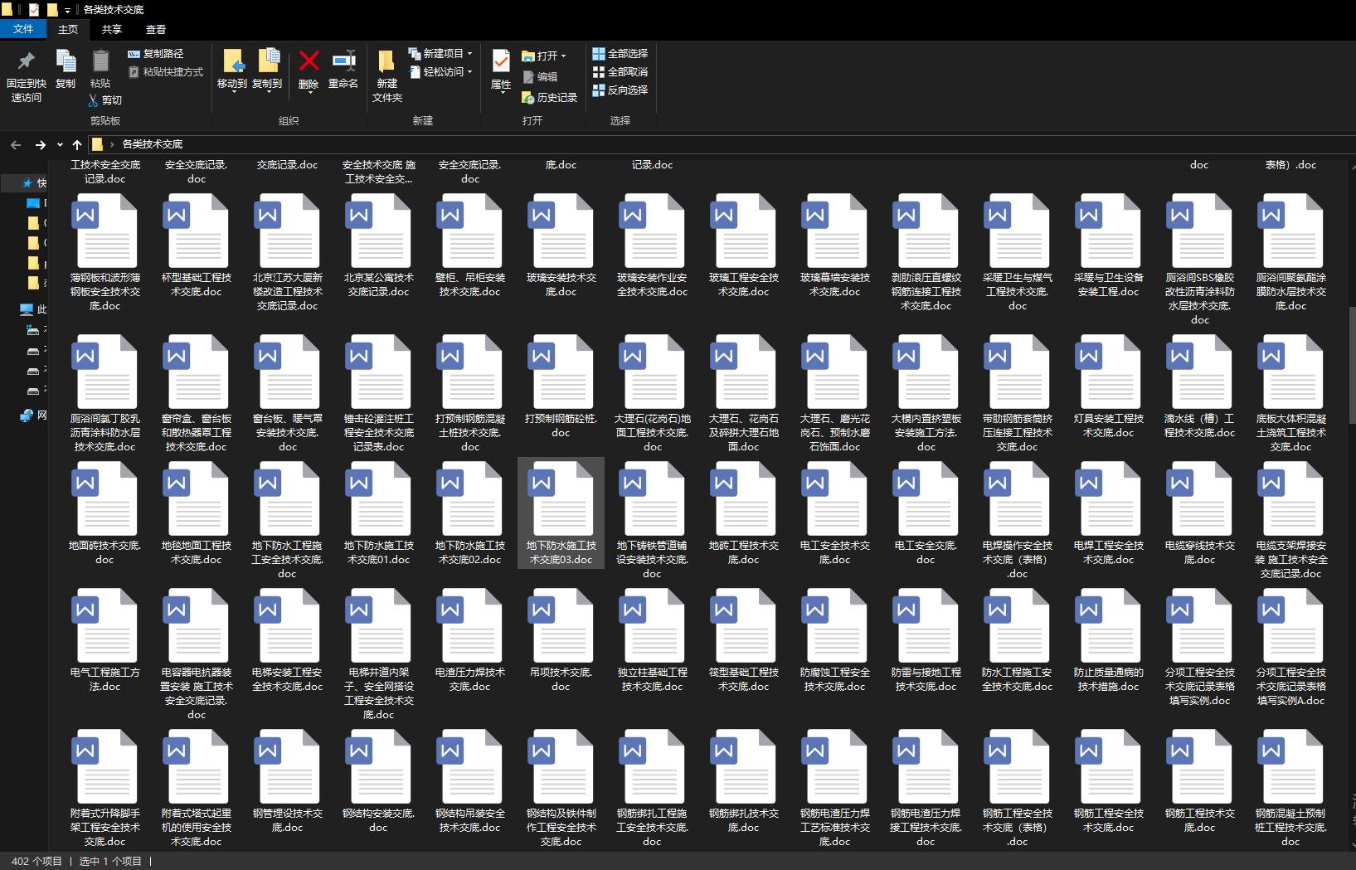
Task: Click highlighted file 地下防水施工技术交底03.doc
Action: pyautogui.click(x=561, y=513)
